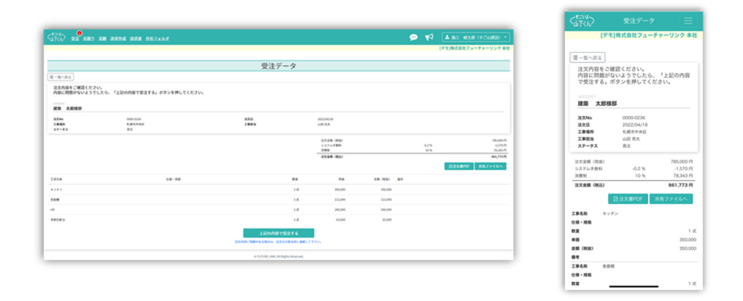The image size is (743, 301).
Task: Click 共有ファイルへ button in mobile view
Action: point(671,199)
